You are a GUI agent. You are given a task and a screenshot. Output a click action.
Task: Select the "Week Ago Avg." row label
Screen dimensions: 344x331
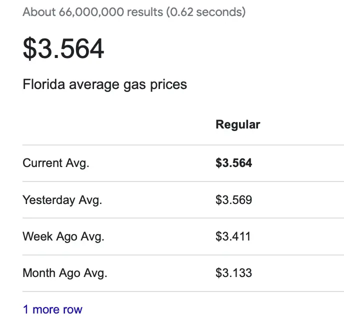point(63,236)
